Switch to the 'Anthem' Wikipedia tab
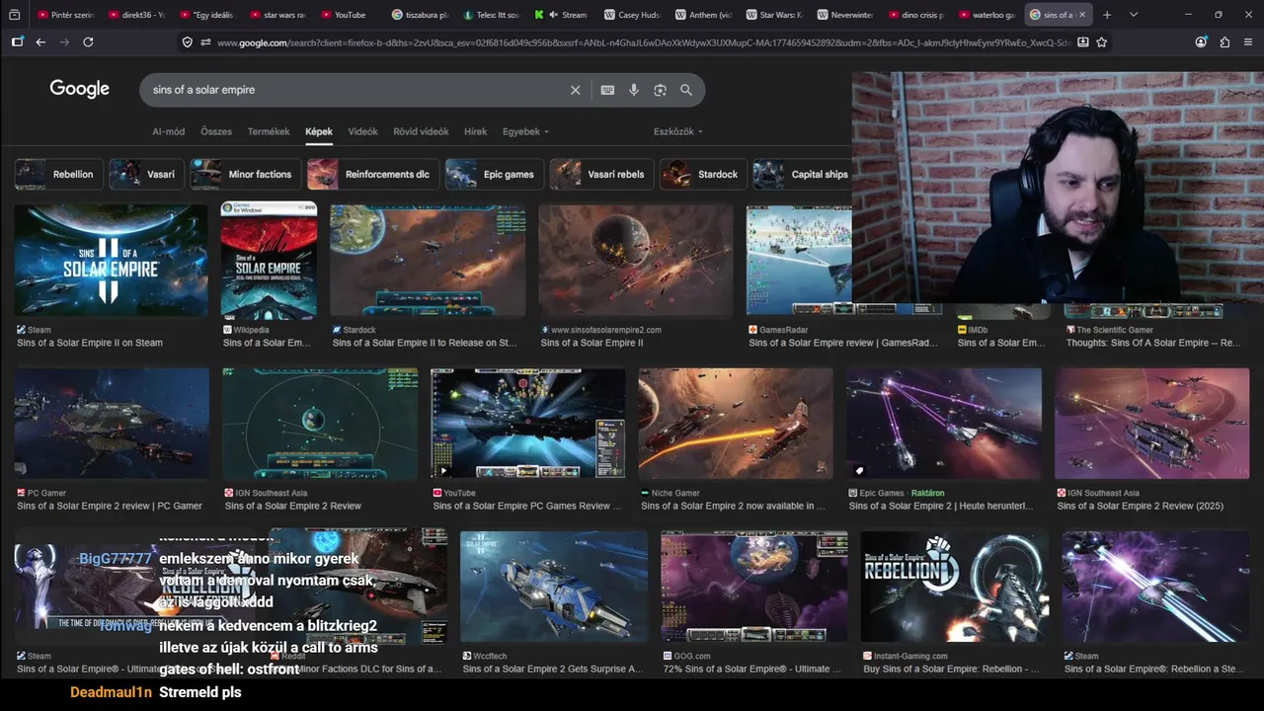This screenshot has width=1264, height=711. click(x=705, y=15)
